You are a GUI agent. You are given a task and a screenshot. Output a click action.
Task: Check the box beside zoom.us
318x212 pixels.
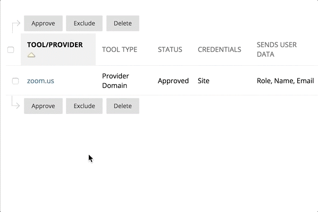point(15,81)
